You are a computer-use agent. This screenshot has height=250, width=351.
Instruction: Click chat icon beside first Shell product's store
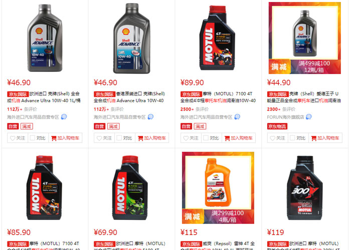pyautogui.click(x=64, y=116)
